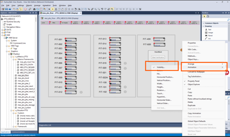
Task: Expand the FTAE folder node
Action: tap(2, 33)
